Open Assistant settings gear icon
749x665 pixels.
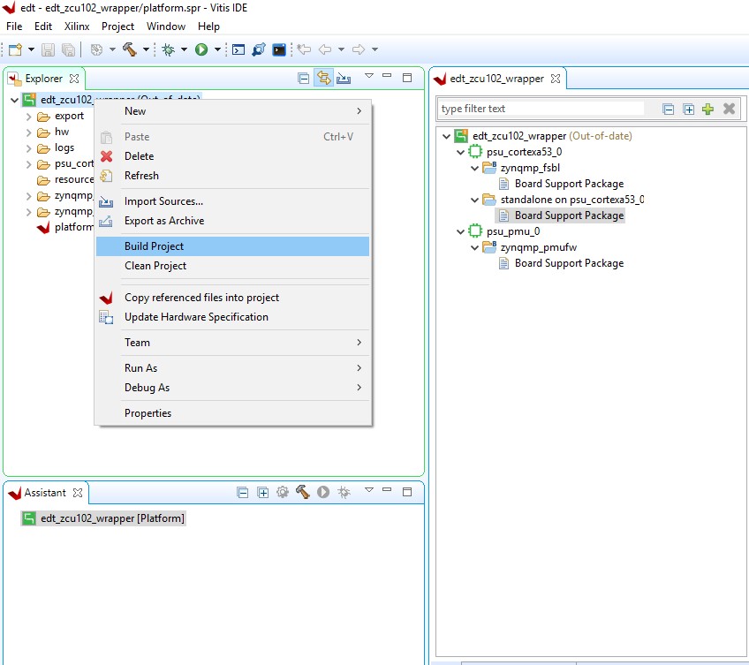click(x=283, y=492)
